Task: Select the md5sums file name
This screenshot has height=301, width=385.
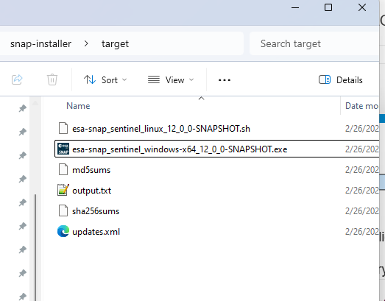Action: click(91, 170)
